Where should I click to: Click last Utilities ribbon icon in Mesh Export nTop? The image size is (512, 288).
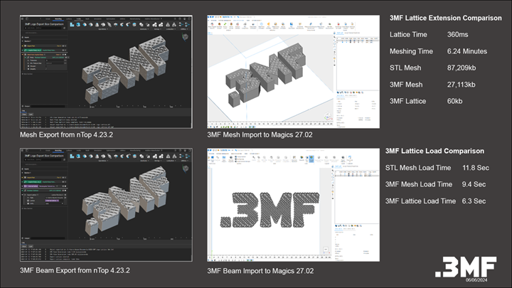188,24
